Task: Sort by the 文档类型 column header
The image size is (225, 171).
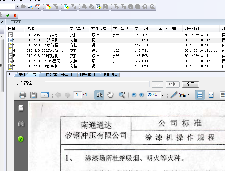Action: point(79,29)
